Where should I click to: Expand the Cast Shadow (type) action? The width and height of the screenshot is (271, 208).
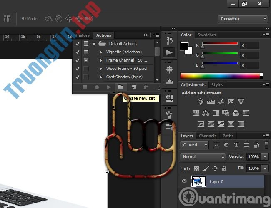[101, 77]
